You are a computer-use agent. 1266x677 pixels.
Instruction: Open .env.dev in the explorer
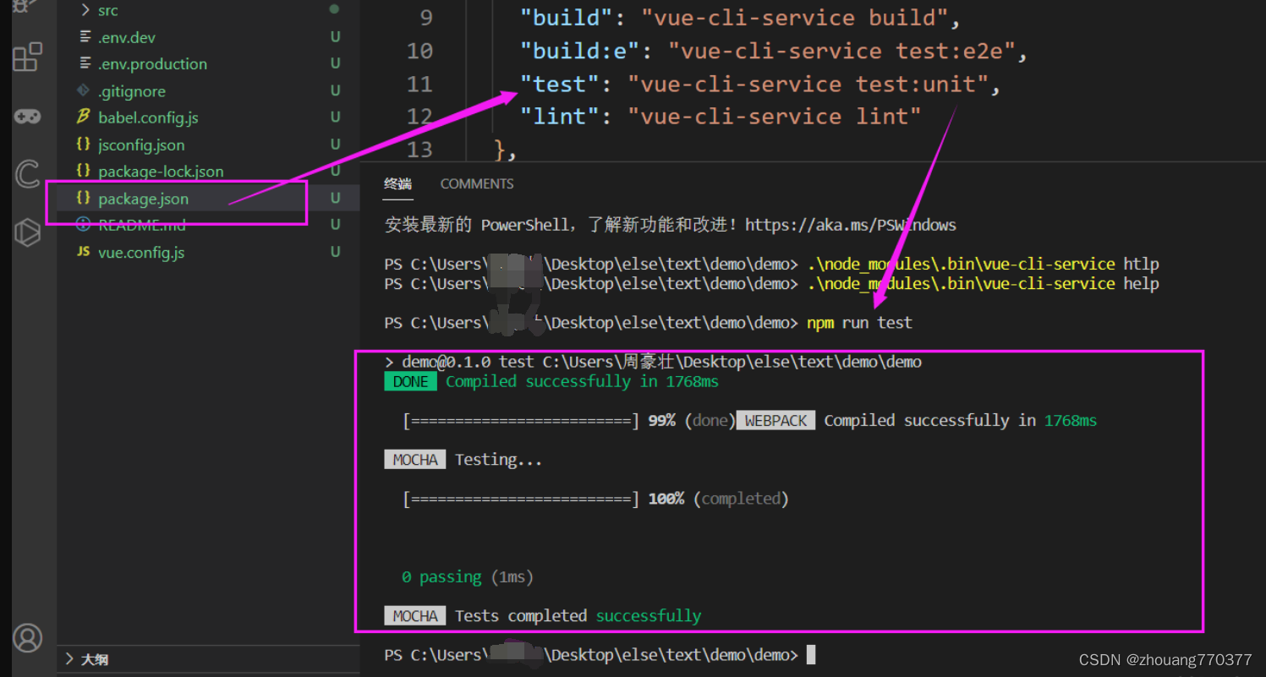tap(127, 37)
